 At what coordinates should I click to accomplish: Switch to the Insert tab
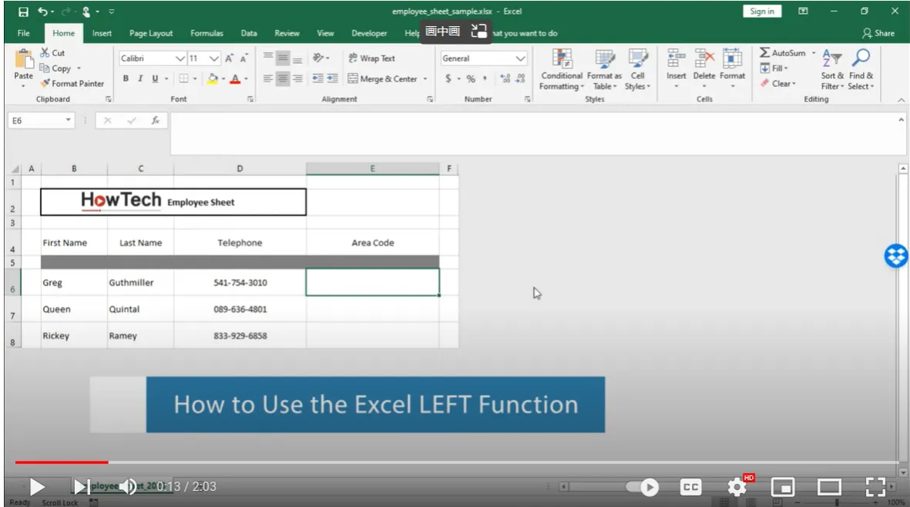coord(102,33)
